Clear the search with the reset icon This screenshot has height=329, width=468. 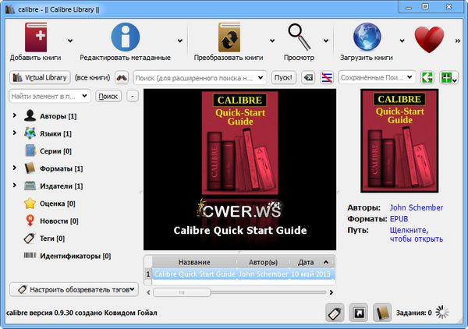point(308,77)
